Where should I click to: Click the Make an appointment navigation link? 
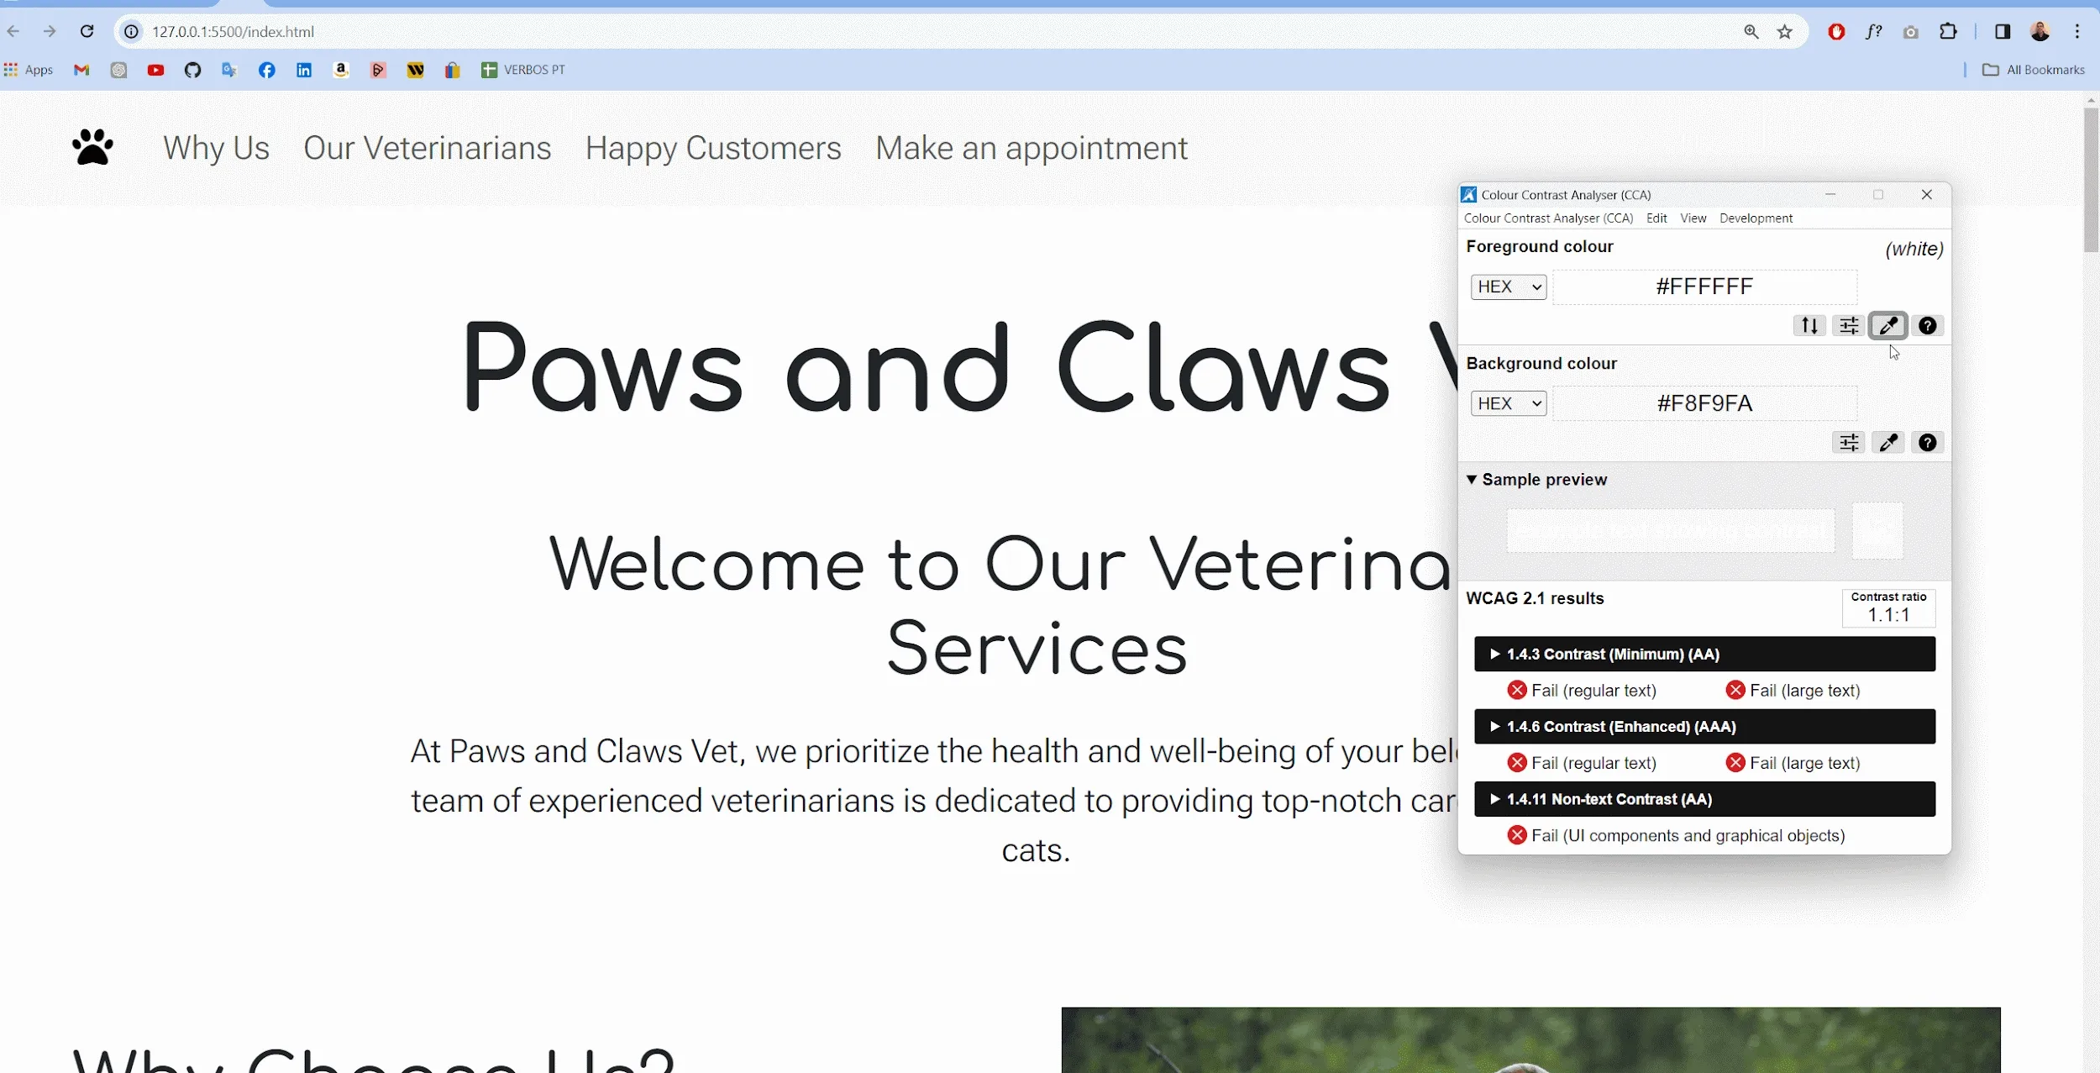pyautogui.click(x=1030, y=146)
